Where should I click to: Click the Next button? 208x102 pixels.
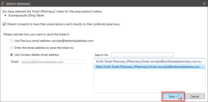click(x=173, y=97)
